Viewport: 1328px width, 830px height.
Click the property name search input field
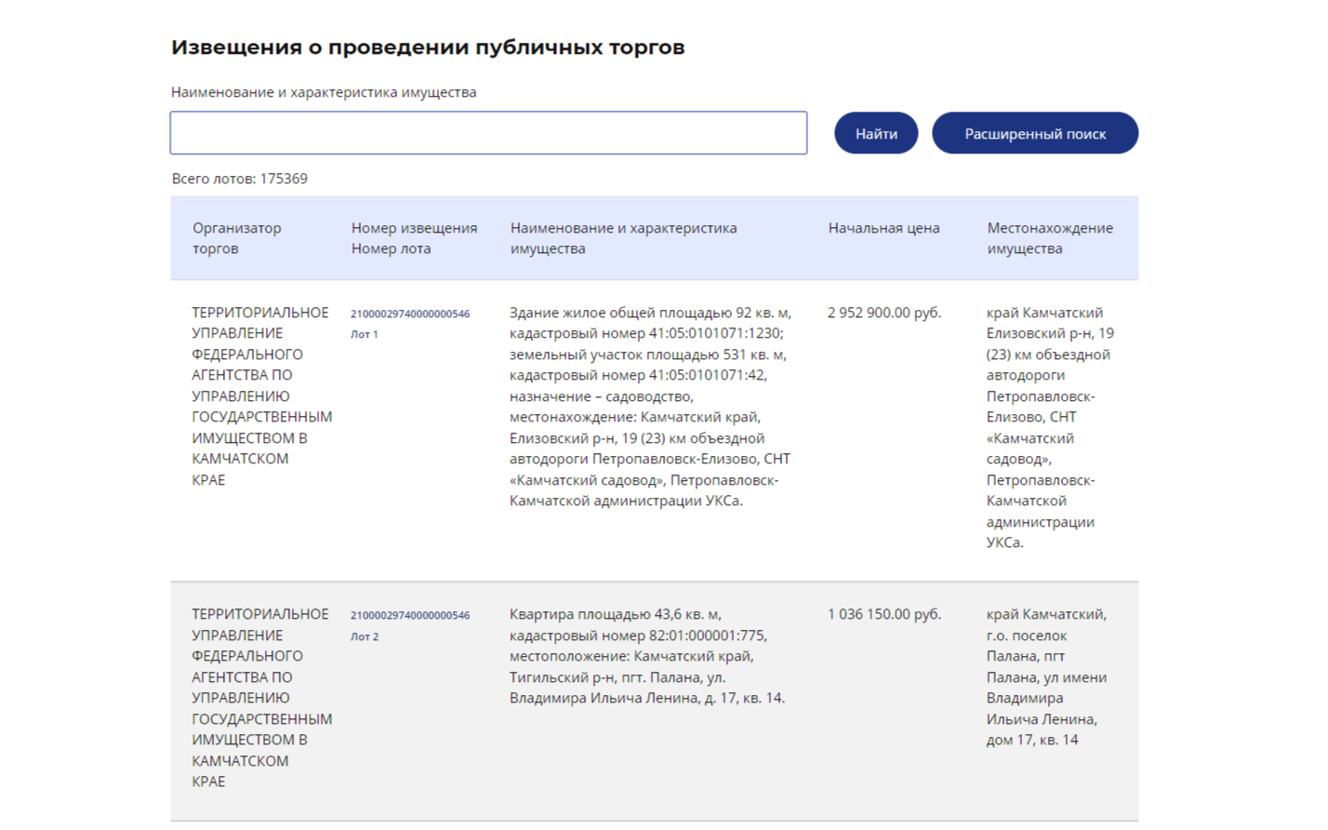tap(488, 133)
